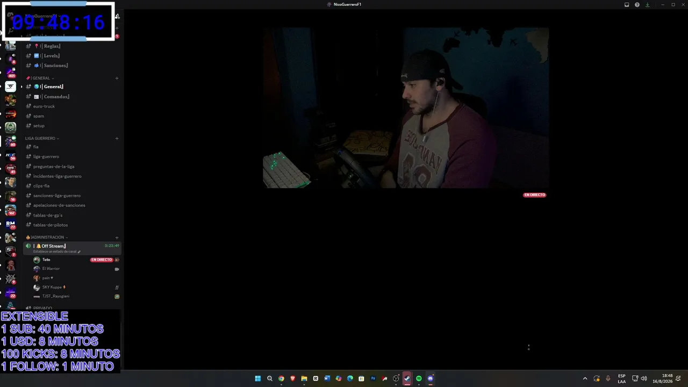688x387 pixels.
Task: Open OBS Studio from the taskbar
Action: 396,378
